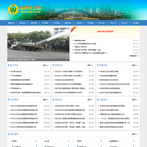The width and height of the screenshot is (147, 147).
Task: Open 吉州区环卫处岗位职权目录 item
Action: [64, 80]
